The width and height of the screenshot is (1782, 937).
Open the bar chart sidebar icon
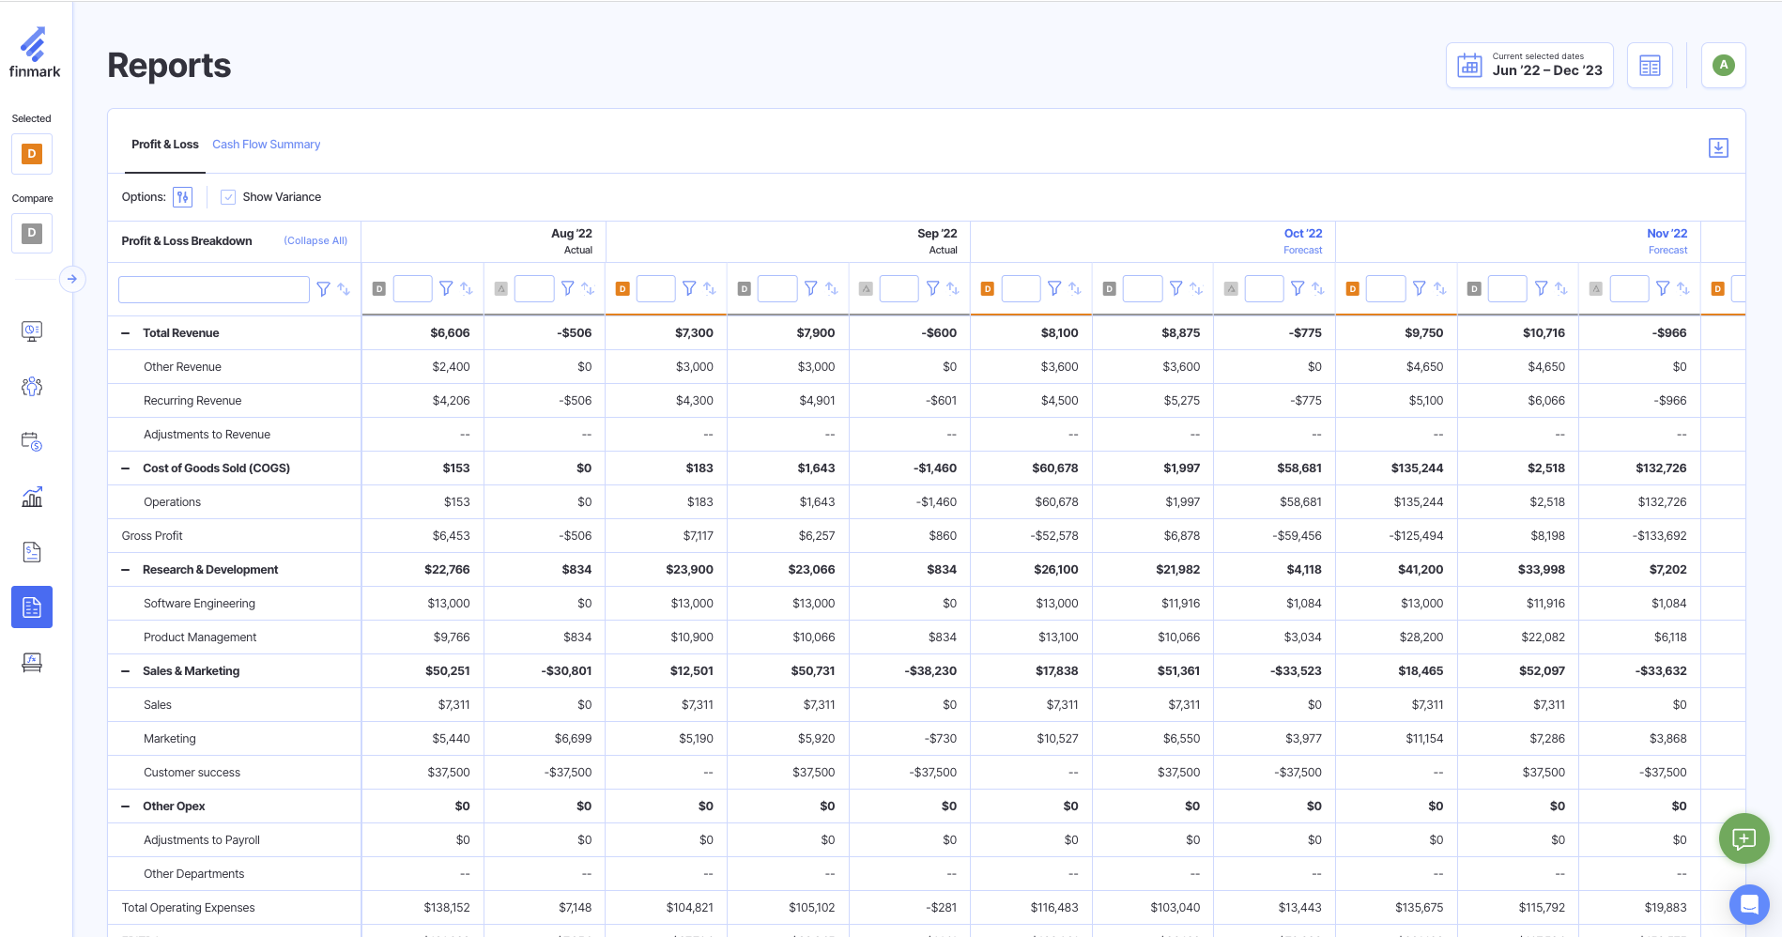click(32, 498)
